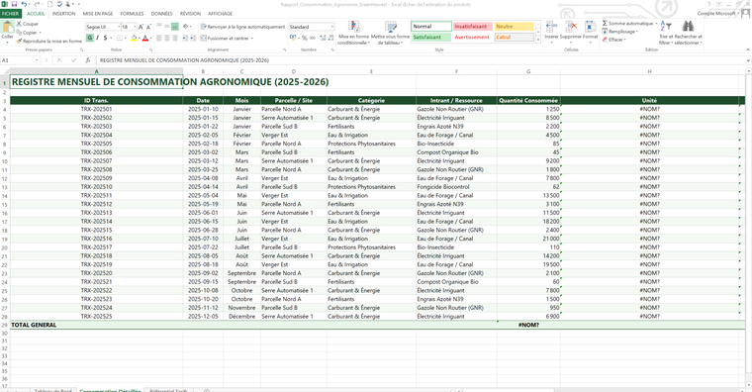
Task: Increase indent
Action: coord(192,38)
